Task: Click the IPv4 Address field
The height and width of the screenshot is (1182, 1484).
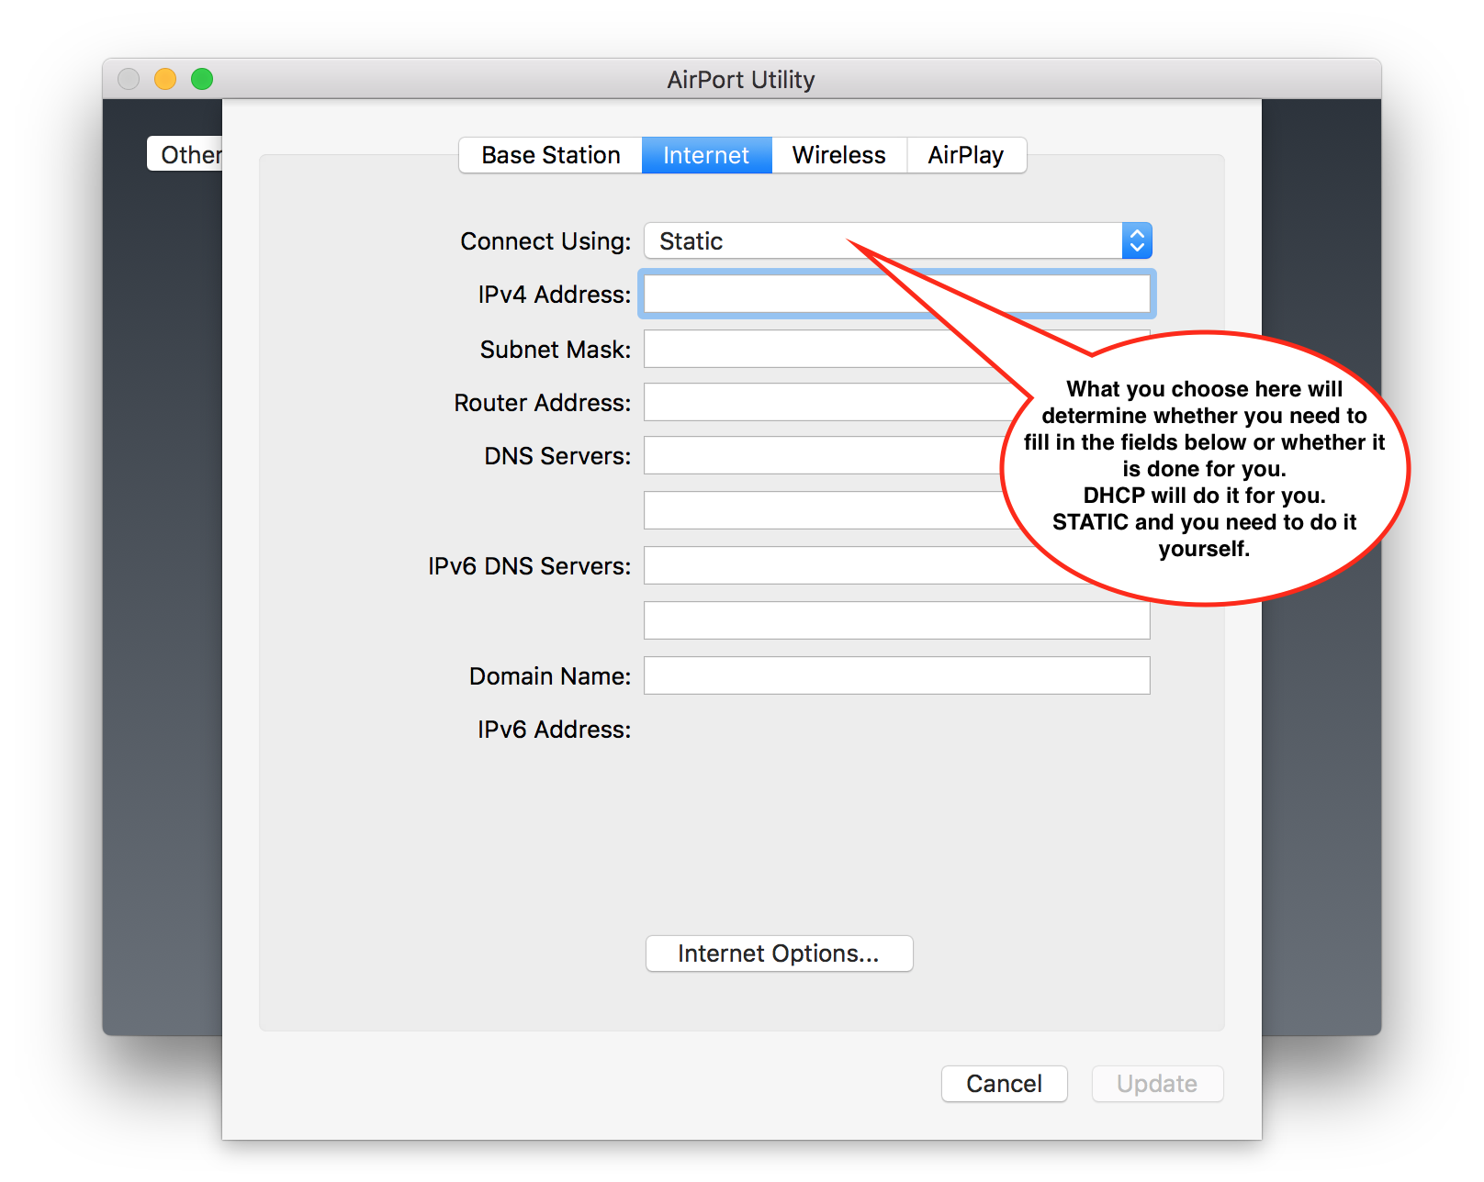Action: [x=896, y=295]
